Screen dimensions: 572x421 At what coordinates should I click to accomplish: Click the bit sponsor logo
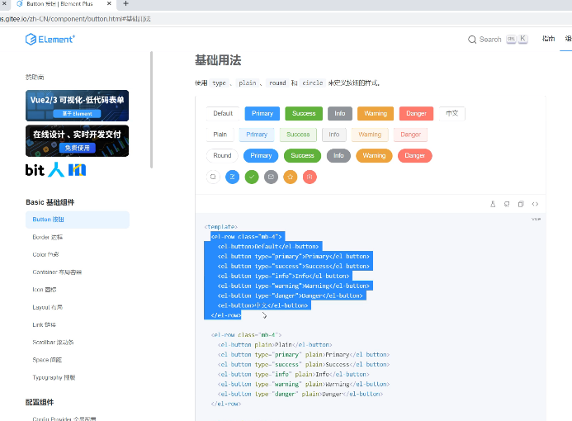[35, 170]
